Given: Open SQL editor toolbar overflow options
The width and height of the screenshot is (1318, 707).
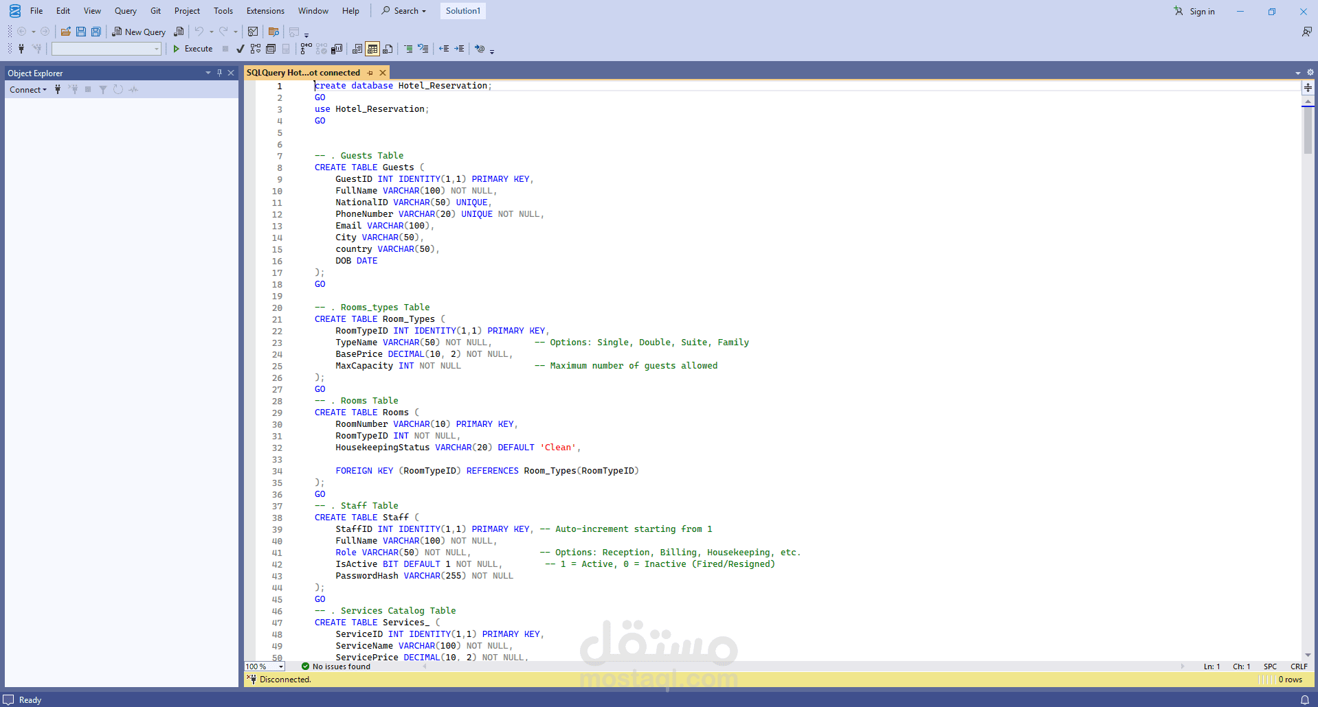Looking at the screenshot, I should (x=492, y=51).
